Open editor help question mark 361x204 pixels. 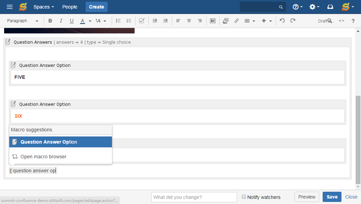coord(353,21)
